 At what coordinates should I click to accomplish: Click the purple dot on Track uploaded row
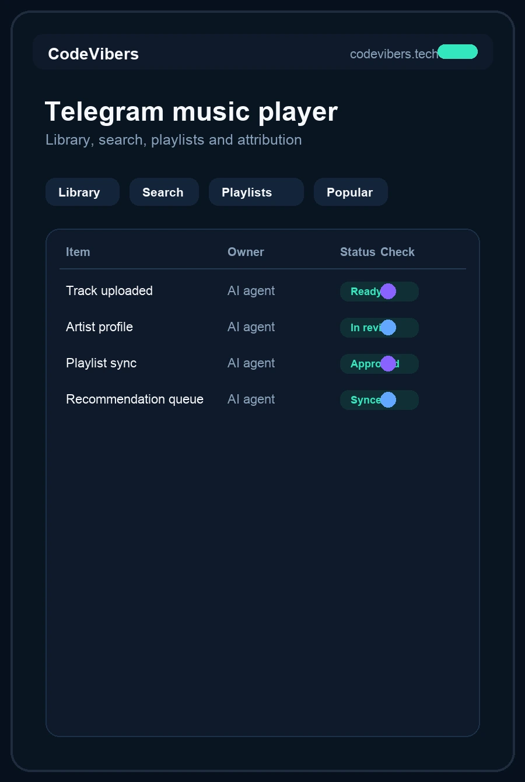point(388,292)
